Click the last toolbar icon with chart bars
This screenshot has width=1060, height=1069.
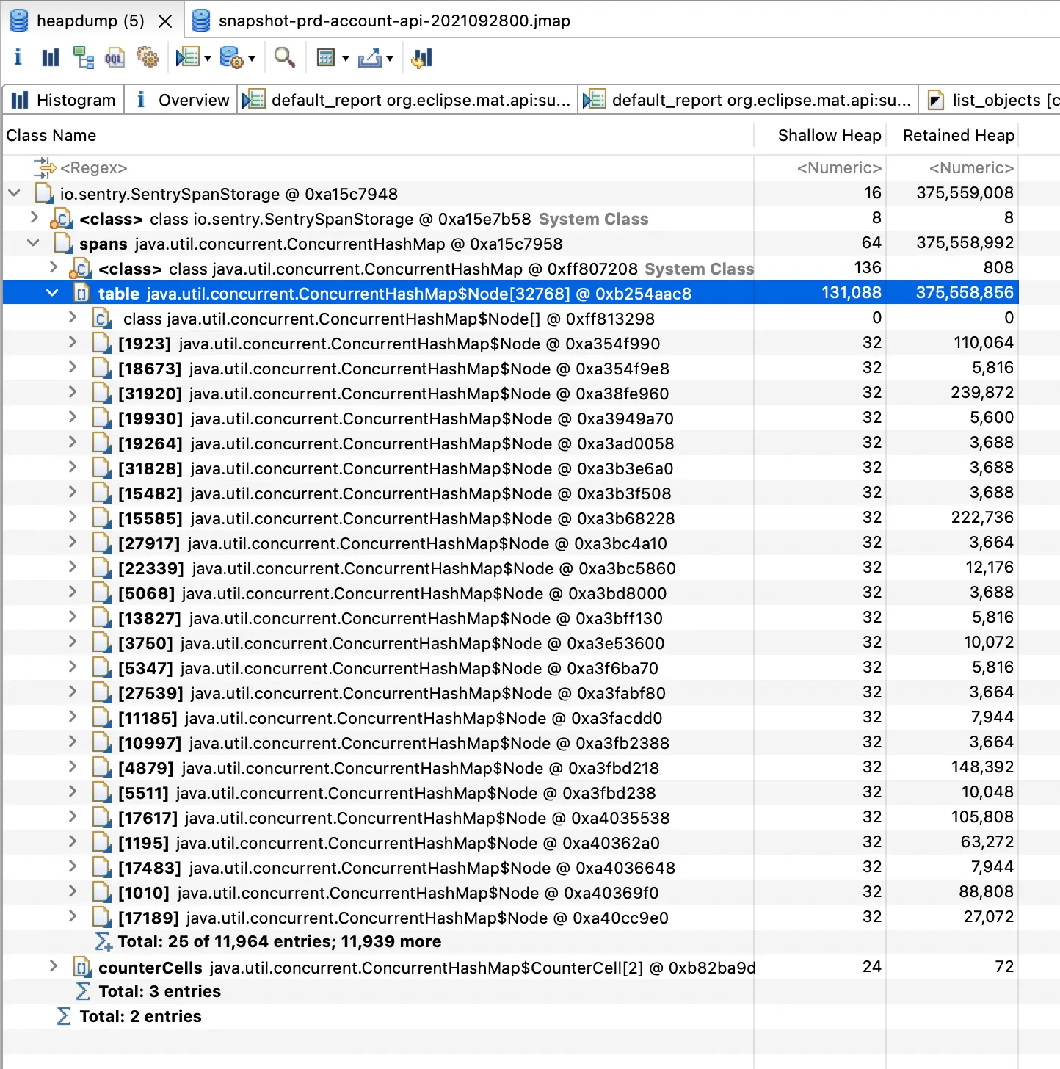pos(422,57)
